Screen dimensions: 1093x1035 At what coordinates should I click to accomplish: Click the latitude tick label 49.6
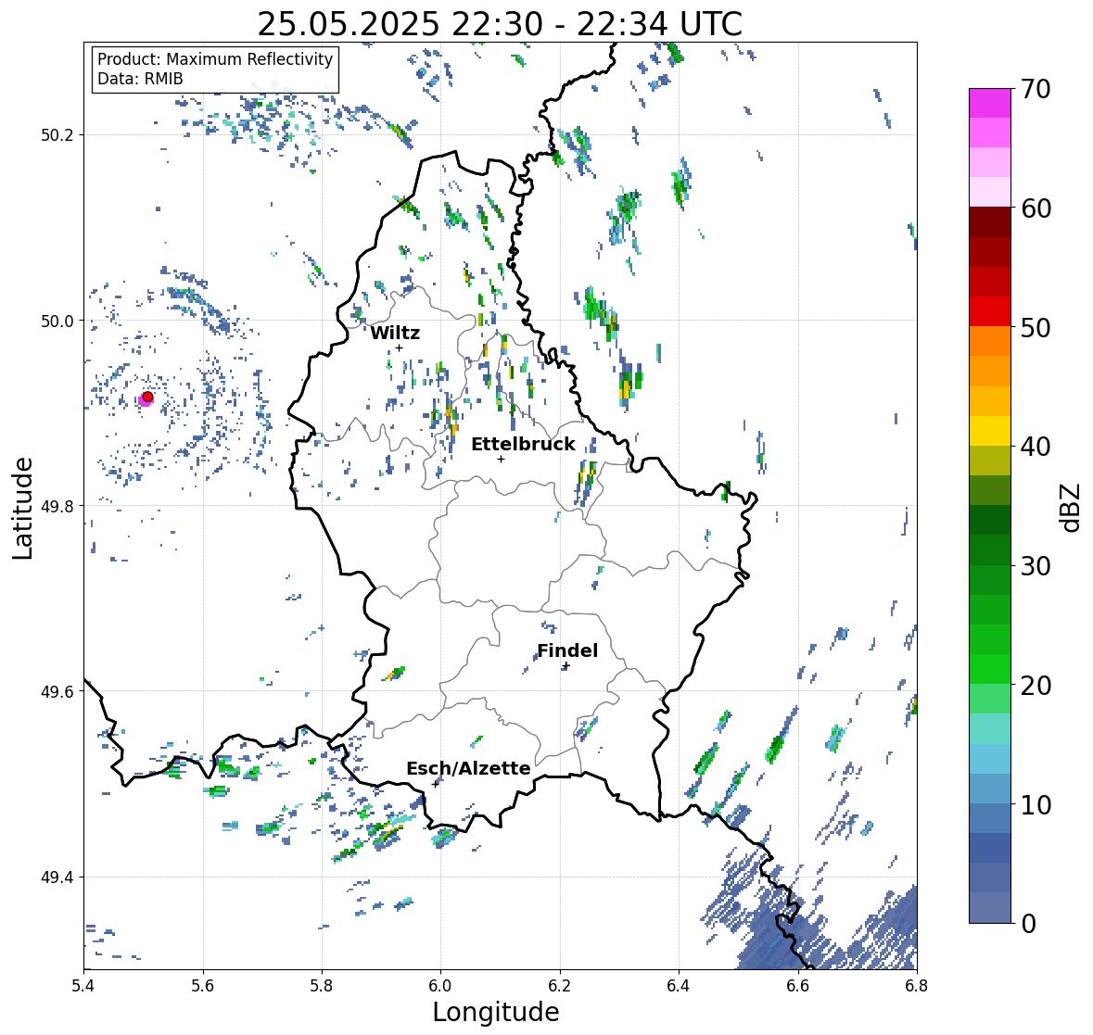pyautogui.click(x=57, y=691)
